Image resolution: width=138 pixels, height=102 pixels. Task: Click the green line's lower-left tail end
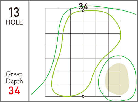tap(32, 94)
